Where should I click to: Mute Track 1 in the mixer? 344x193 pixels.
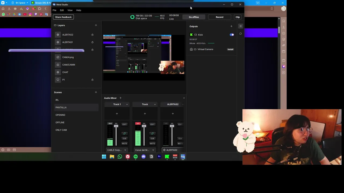click(x=124, y=143)
